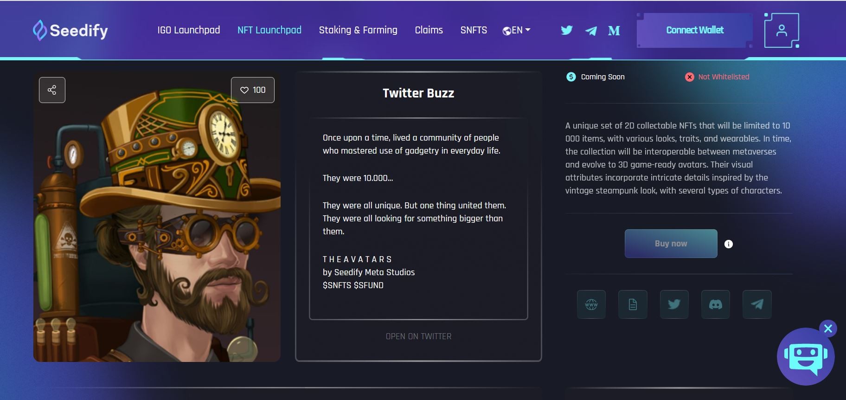Click the Coming Soon status icon
846x400 pixels.
(x=571, y=77)
